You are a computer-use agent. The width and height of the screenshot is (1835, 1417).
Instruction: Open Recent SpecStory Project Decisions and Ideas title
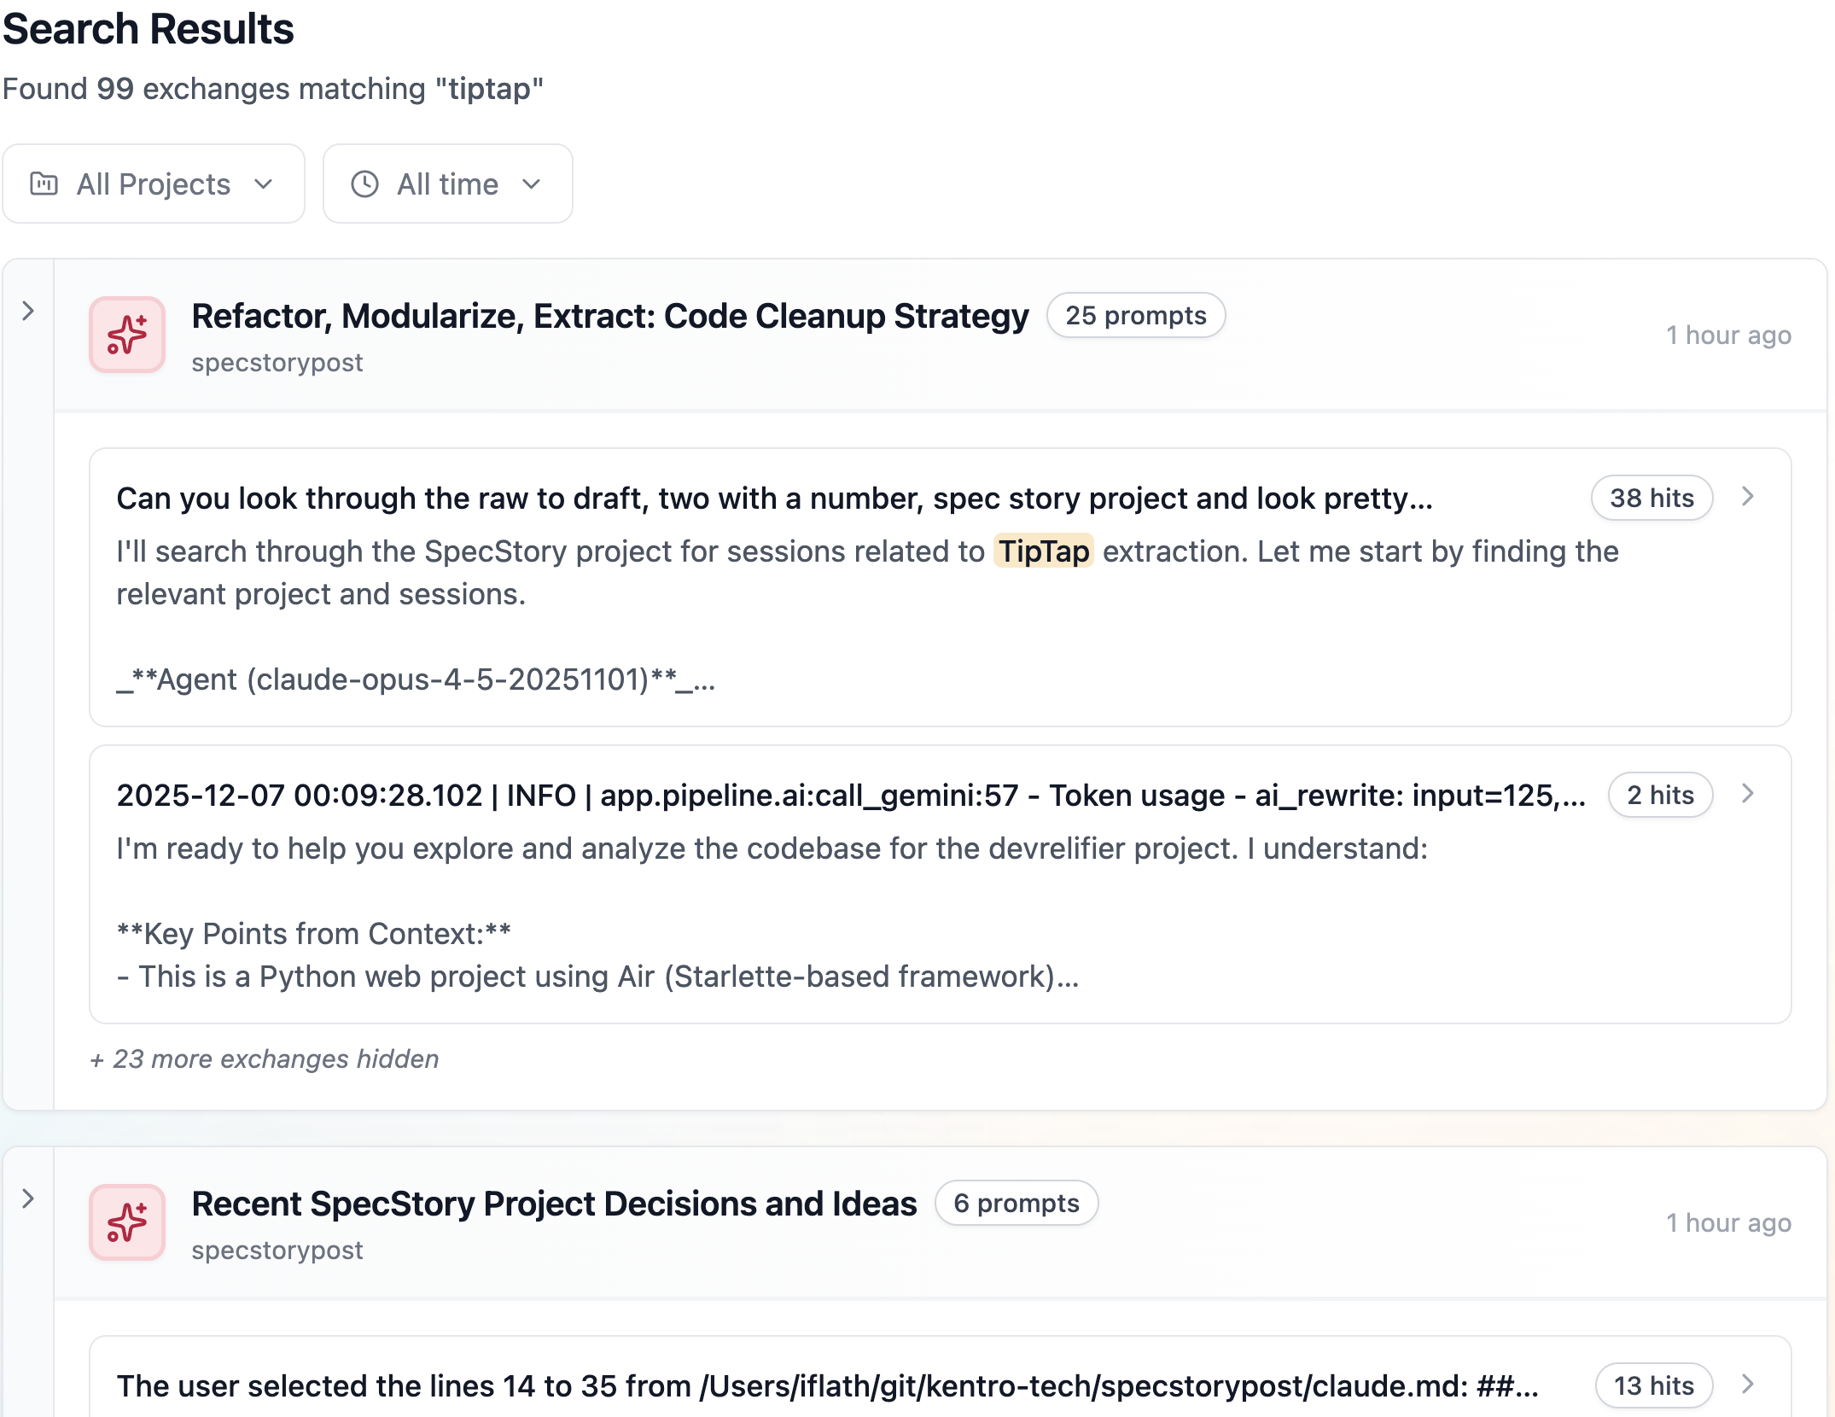(553, 1204)
